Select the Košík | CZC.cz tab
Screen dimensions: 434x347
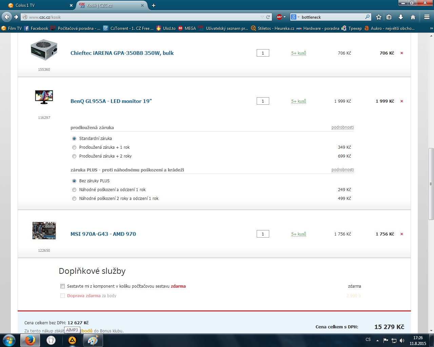pyautogui.click(x=112, y=5)
